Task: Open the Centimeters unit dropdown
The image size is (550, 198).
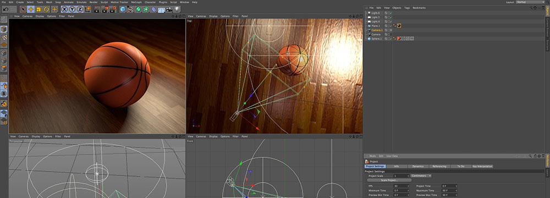Action: (x=421, y=175)
